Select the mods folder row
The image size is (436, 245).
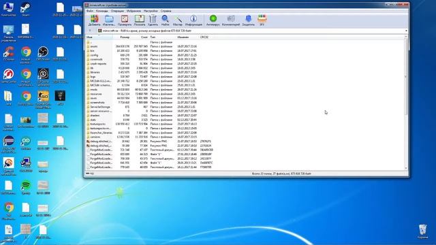click(x=150, y=89)
